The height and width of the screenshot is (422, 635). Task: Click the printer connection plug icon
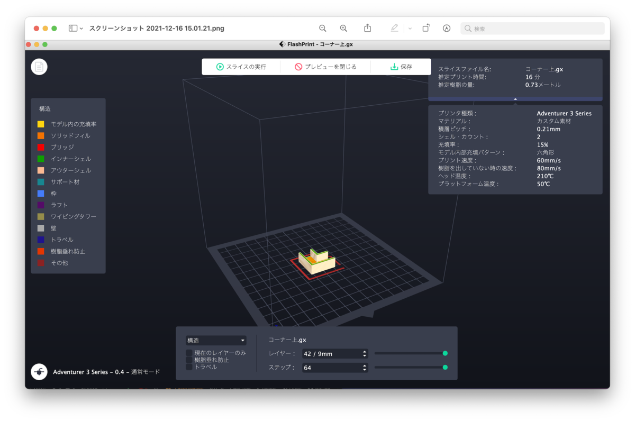pos(39,372)
